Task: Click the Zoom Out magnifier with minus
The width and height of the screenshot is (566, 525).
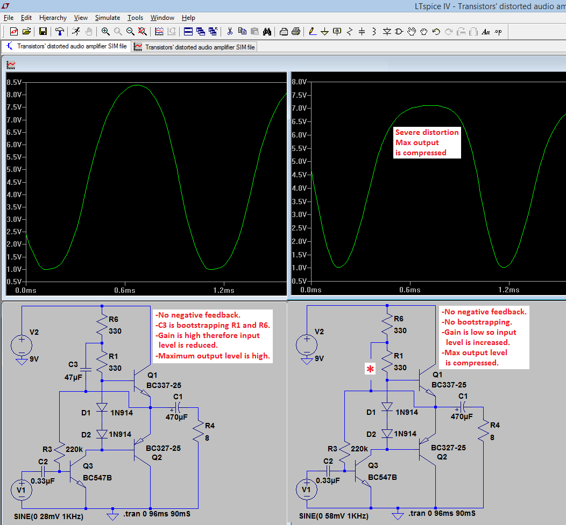Action: click(130, 32)
